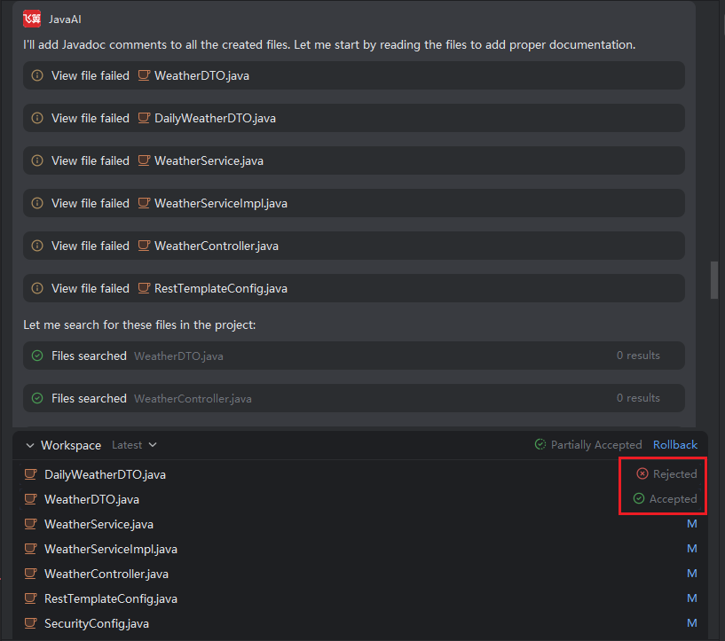Click the green check icon beside Files searched WeatherDTO.java
725x641 pixels.
pos(37,356)
